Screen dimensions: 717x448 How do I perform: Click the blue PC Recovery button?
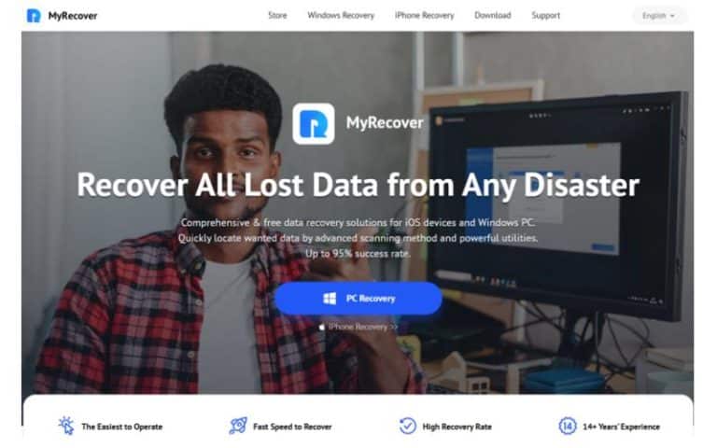pyautogui.click(x=358, y=299)
